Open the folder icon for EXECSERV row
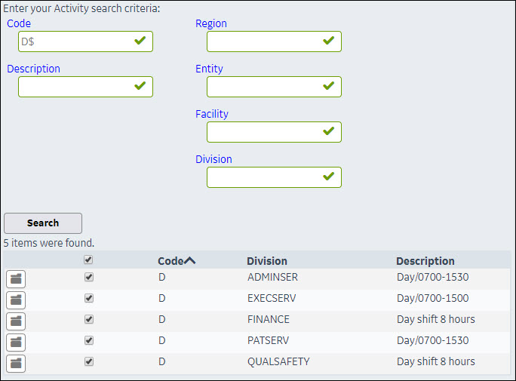The image size is (516, 381). (16, 300)
